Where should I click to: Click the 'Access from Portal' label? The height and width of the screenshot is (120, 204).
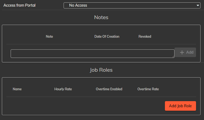(19, 5)
